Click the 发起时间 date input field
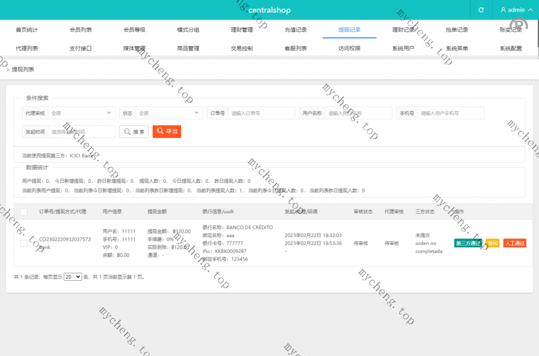Viewport: 539px width, 356px height. [x=81, y=132]
